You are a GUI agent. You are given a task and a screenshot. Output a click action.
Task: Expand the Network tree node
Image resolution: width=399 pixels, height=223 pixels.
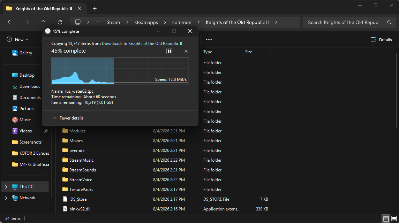point(6,198)
